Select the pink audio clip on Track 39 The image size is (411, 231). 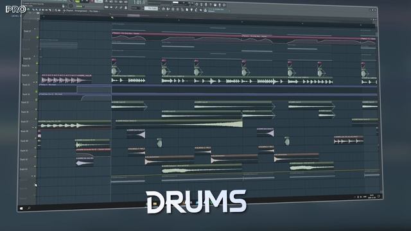[349, 140]
